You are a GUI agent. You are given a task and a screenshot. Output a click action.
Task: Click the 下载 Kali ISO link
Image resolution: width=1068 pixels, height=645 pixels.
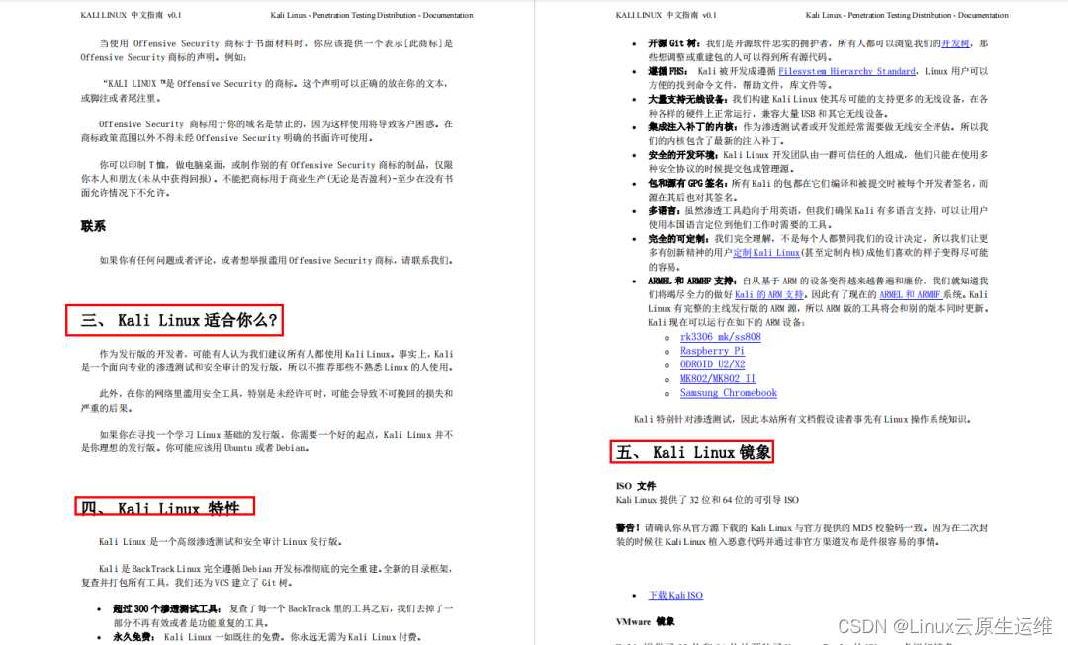pos(675,595)
